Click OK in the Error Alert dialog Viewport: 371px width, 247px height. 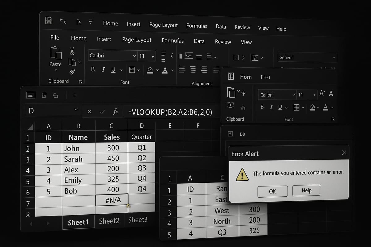(272, 191)
